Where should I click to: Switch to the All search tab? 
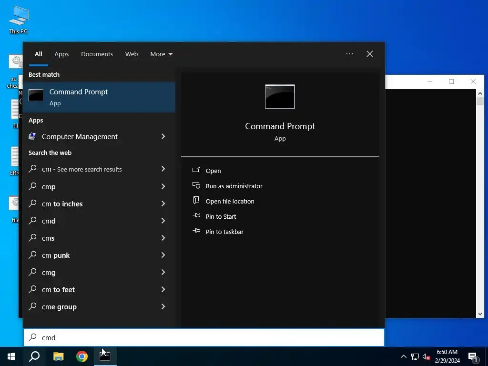click(x=38, y=54)
